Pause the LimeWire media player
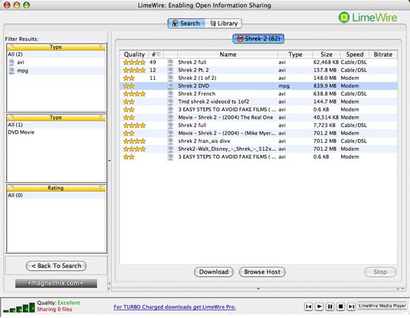The height and width of the screenshot is (318, 410). 330,306
